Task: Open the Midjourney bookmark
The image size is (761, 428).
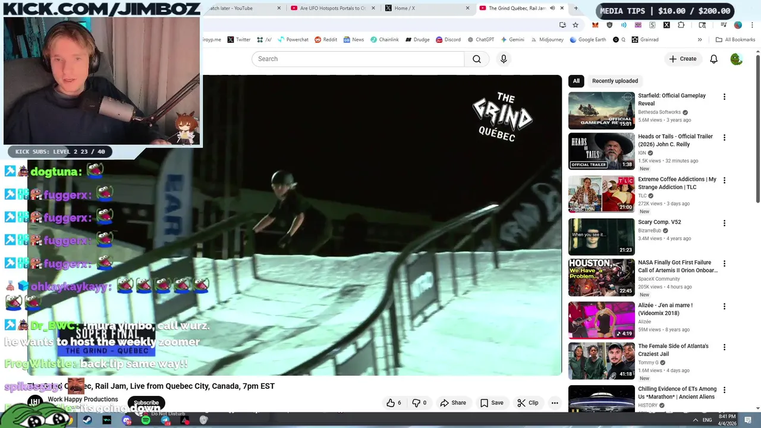Action: pos(546,40)
